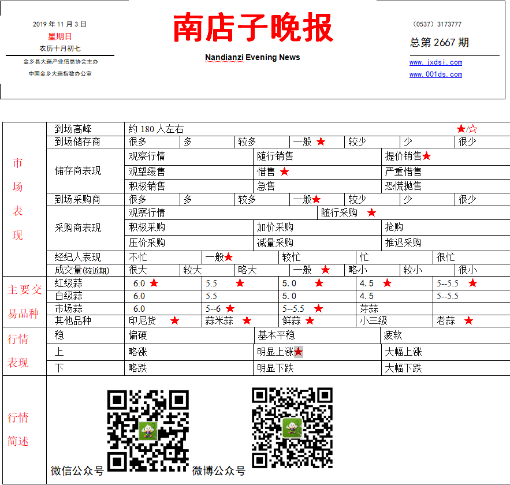Click the 星期日 red text

tap(60, 36)
